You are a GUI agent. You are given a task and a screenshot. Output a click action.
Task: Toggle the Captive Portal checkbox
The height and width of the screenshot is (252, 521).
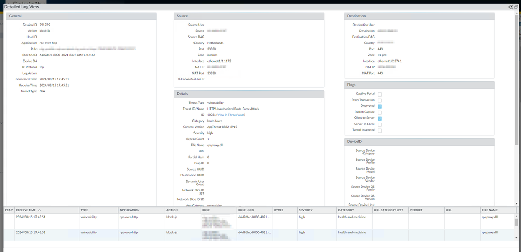pos(380,94)
